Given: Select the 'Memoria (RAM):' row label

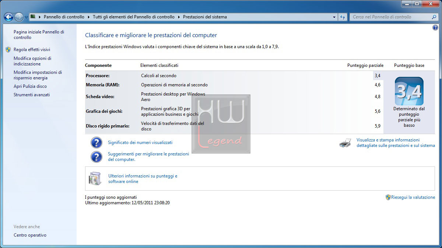Looking at the screenshot, I should click(x=103, y=85).
